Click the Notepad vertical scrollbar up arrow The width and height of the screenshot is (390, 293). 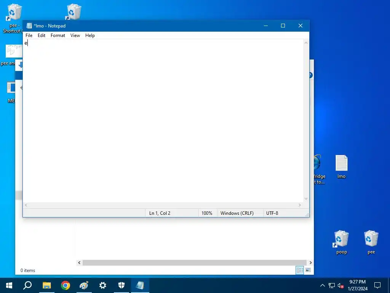click(x=306, y=43)
